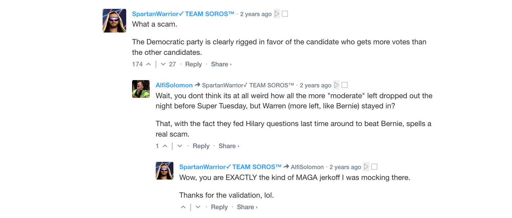Image resolution: width=512 pixels, height=218 pixels.
Task: Upvote AlfiSolomon's reply comment
Action: (x=165, y=146)
